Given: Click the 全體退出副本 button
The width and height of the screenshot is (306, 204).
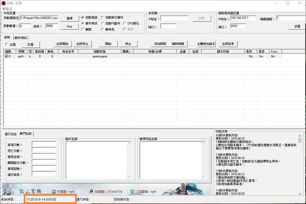Looking at the screenshot, I should point(206,44).
